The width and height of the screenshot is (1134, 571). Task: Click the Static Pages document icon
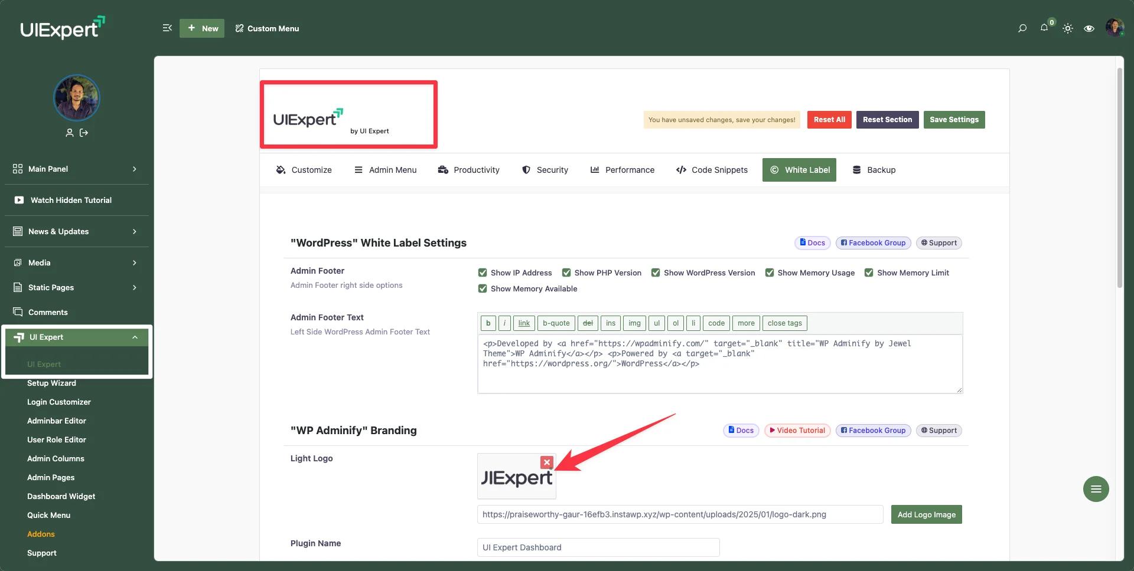(18, 287)
